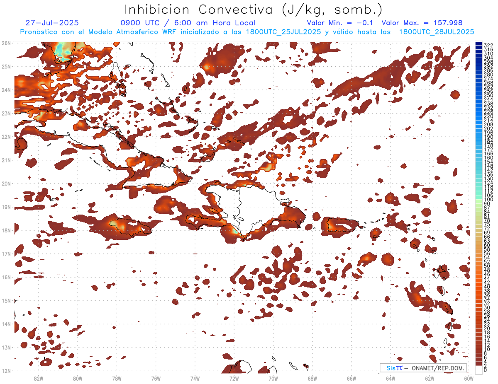Click the 23N latitude label

pos(6,113)
